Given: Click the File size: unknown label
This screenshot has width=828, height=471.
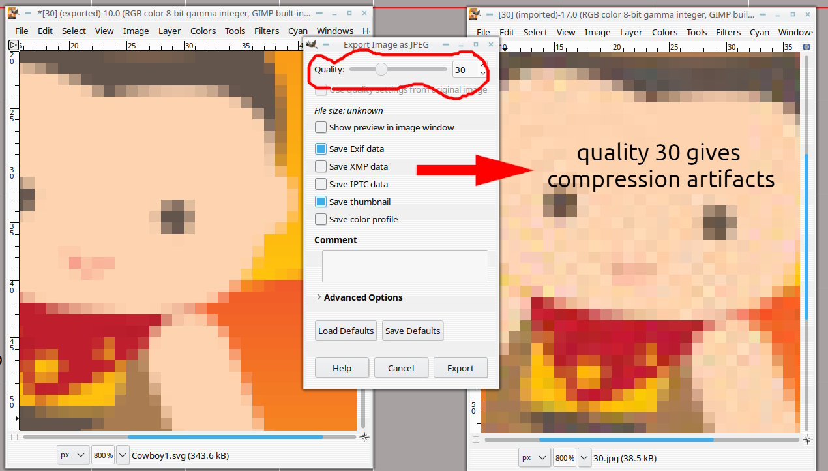Looking at the screenshot, I should pos(349,110).
